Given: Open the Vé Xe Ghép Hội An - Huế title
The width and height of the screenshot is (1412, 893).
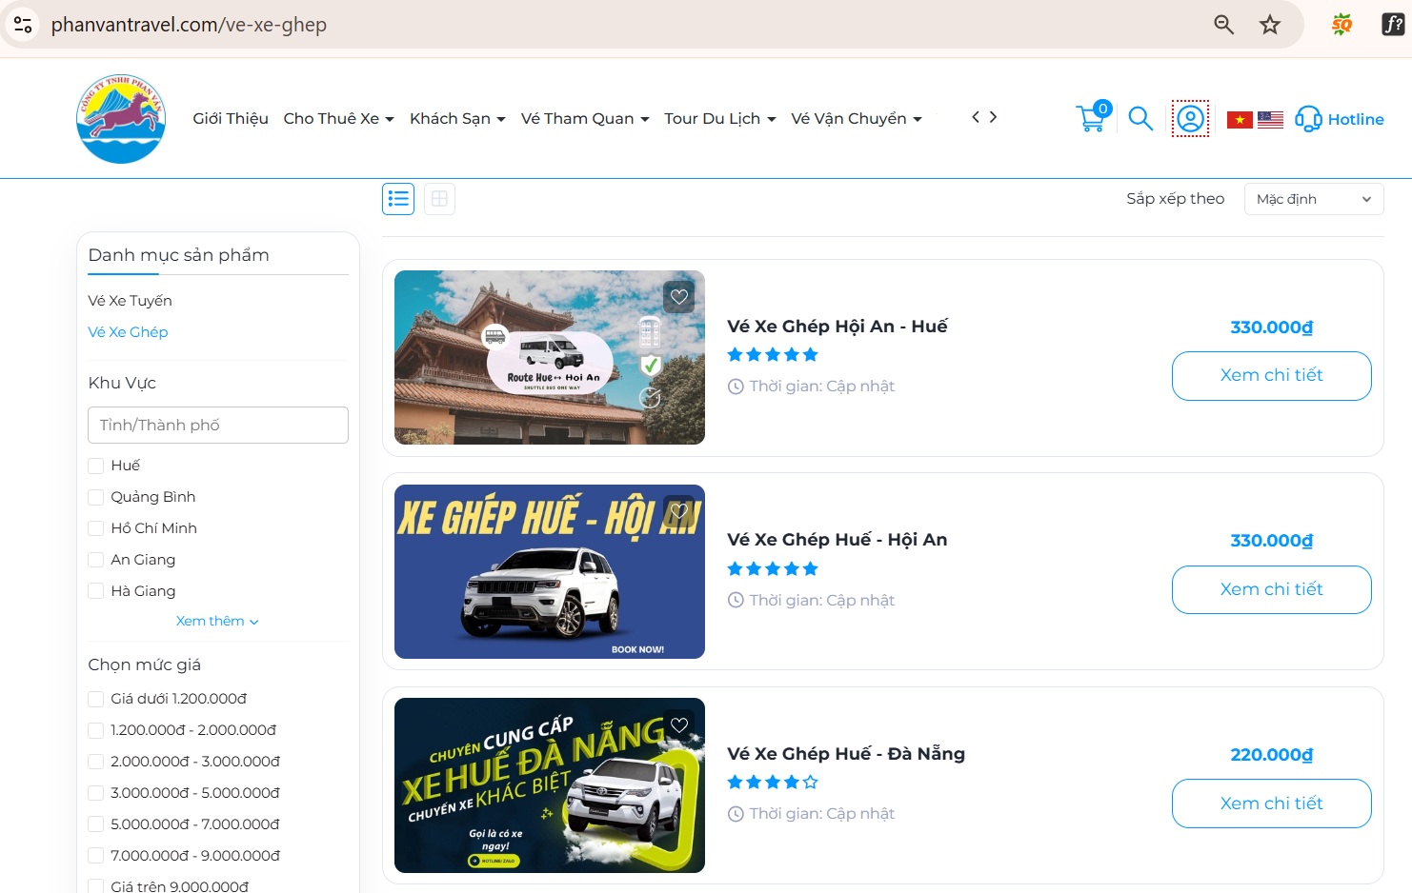Looking at the screenshot, I should 837,327.
